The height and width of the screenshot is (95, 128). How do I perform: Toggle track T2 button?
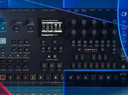(x=124, y=29)
